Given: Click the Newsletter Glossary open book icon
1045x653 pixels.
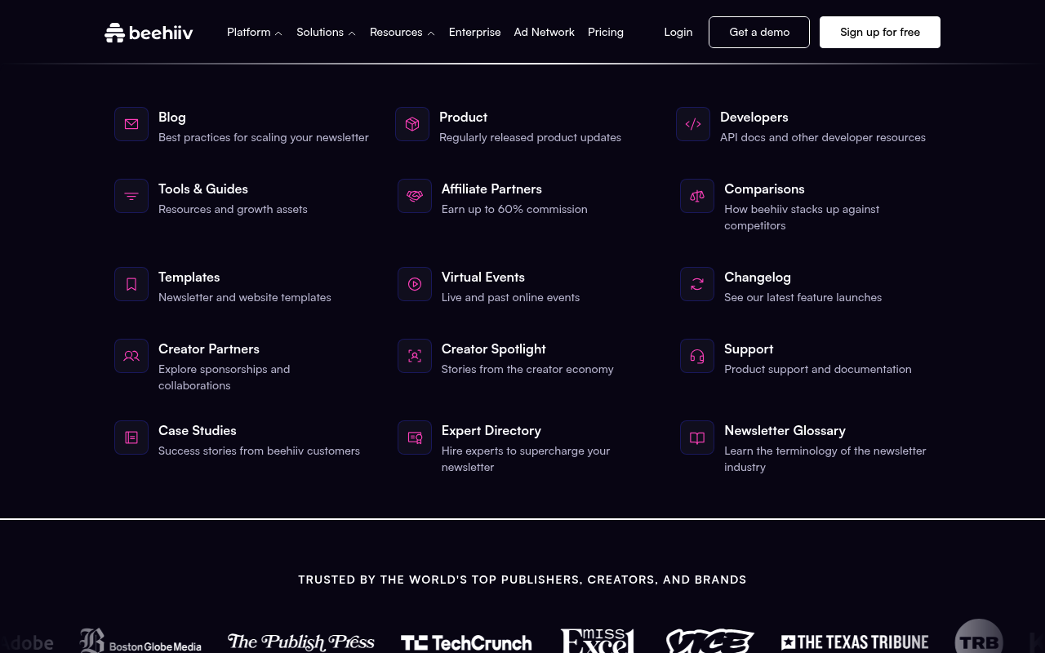Looking at the screenshot, I should click(x=697, y=438).
